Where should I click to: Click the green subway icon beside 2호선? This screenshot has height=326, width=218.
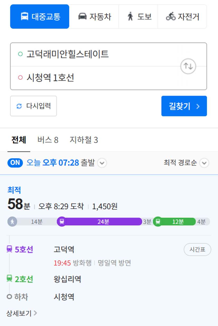point(9,279)
